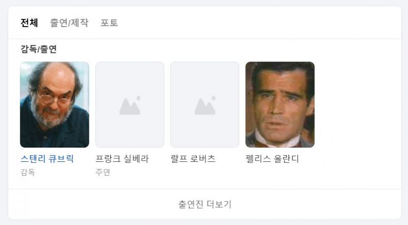Click the empty space right of 펠리스 올란디's photo
Viewport: 408px width, 225px height.
[x=357, y=104]
